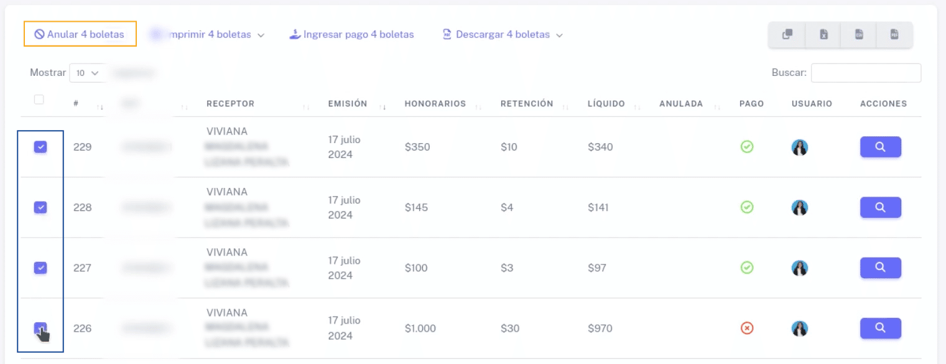The height and width of the screenshot is (364, 946).
Task: Click the $970 líquido value
Action: pos(600,329)
